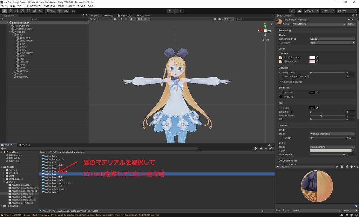
Task: Expand the Packages folder
Action: click(2, 206)
